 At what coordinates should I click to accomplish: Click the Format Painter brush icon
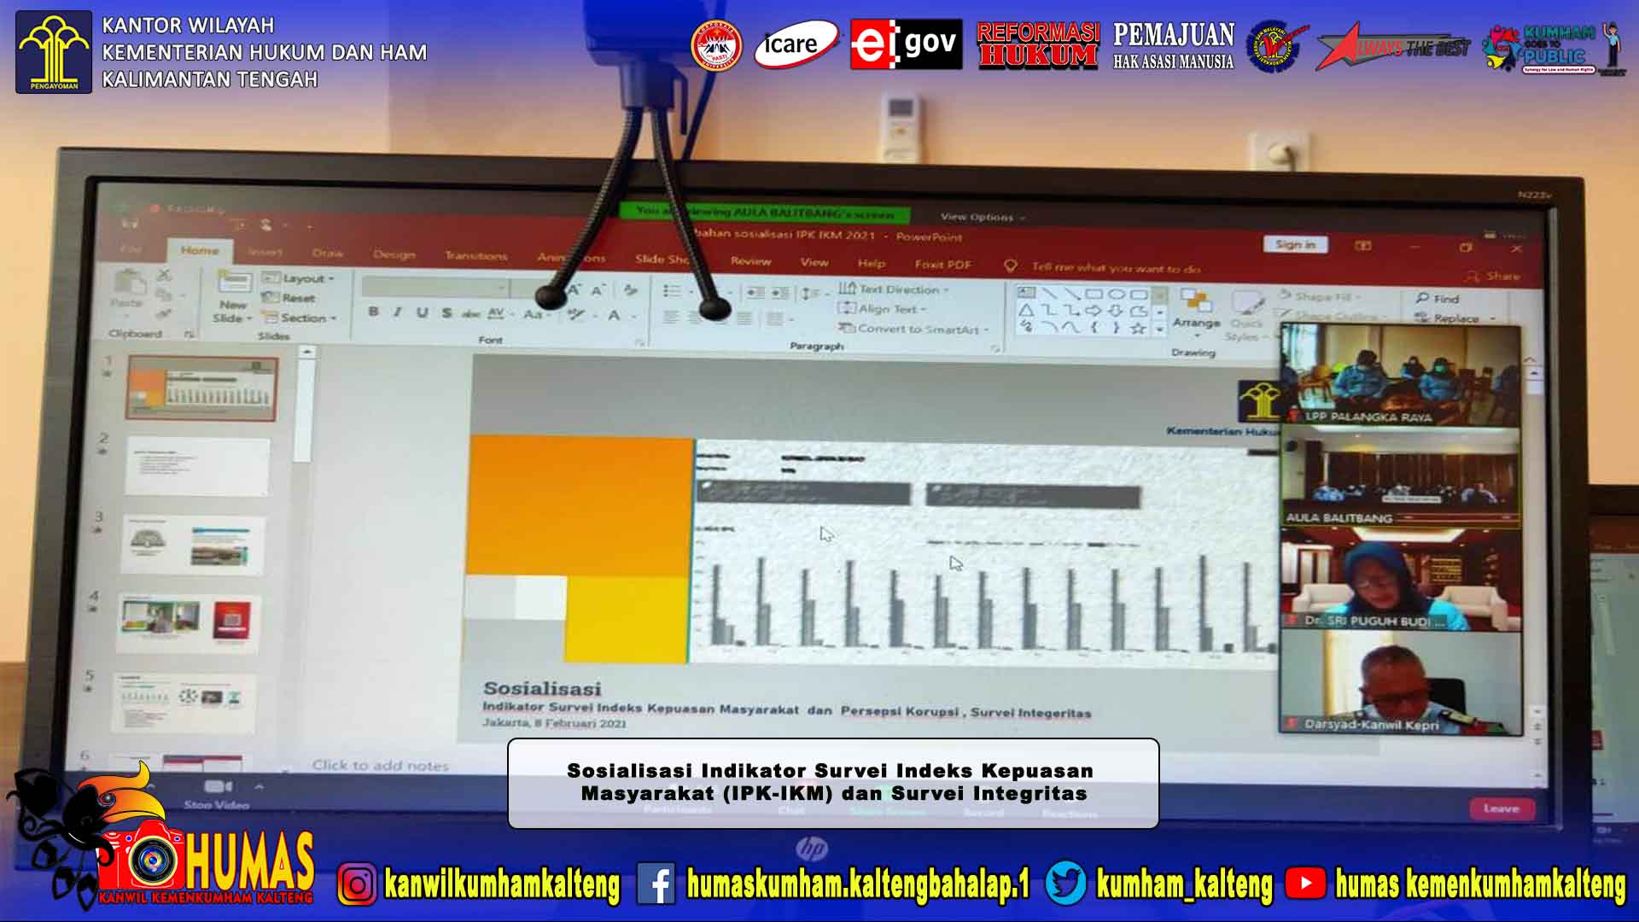pos(163,314)
